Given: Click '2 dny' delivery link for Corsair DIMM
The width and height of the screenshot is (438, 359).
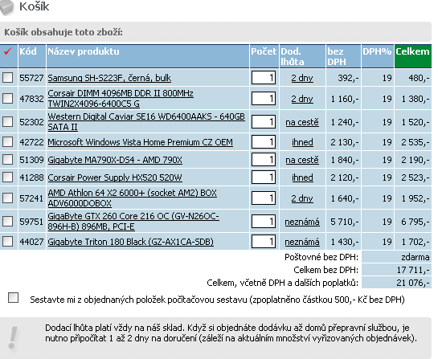Looking at the screenshot, I should 302,99.
